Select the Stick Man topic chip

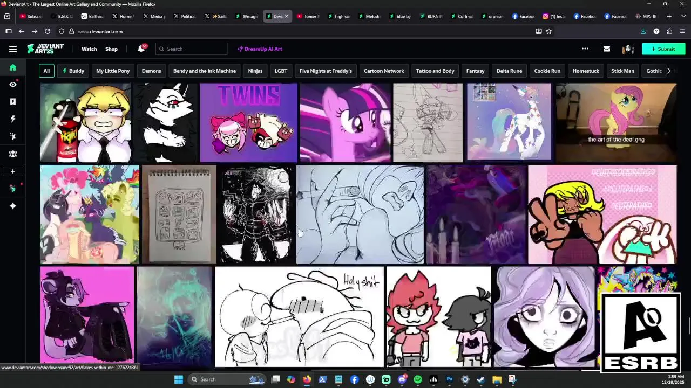tap(622, 71)
